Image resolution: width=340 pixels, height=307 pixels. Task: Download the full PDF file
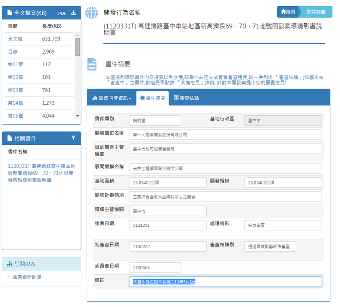(74, 13)
